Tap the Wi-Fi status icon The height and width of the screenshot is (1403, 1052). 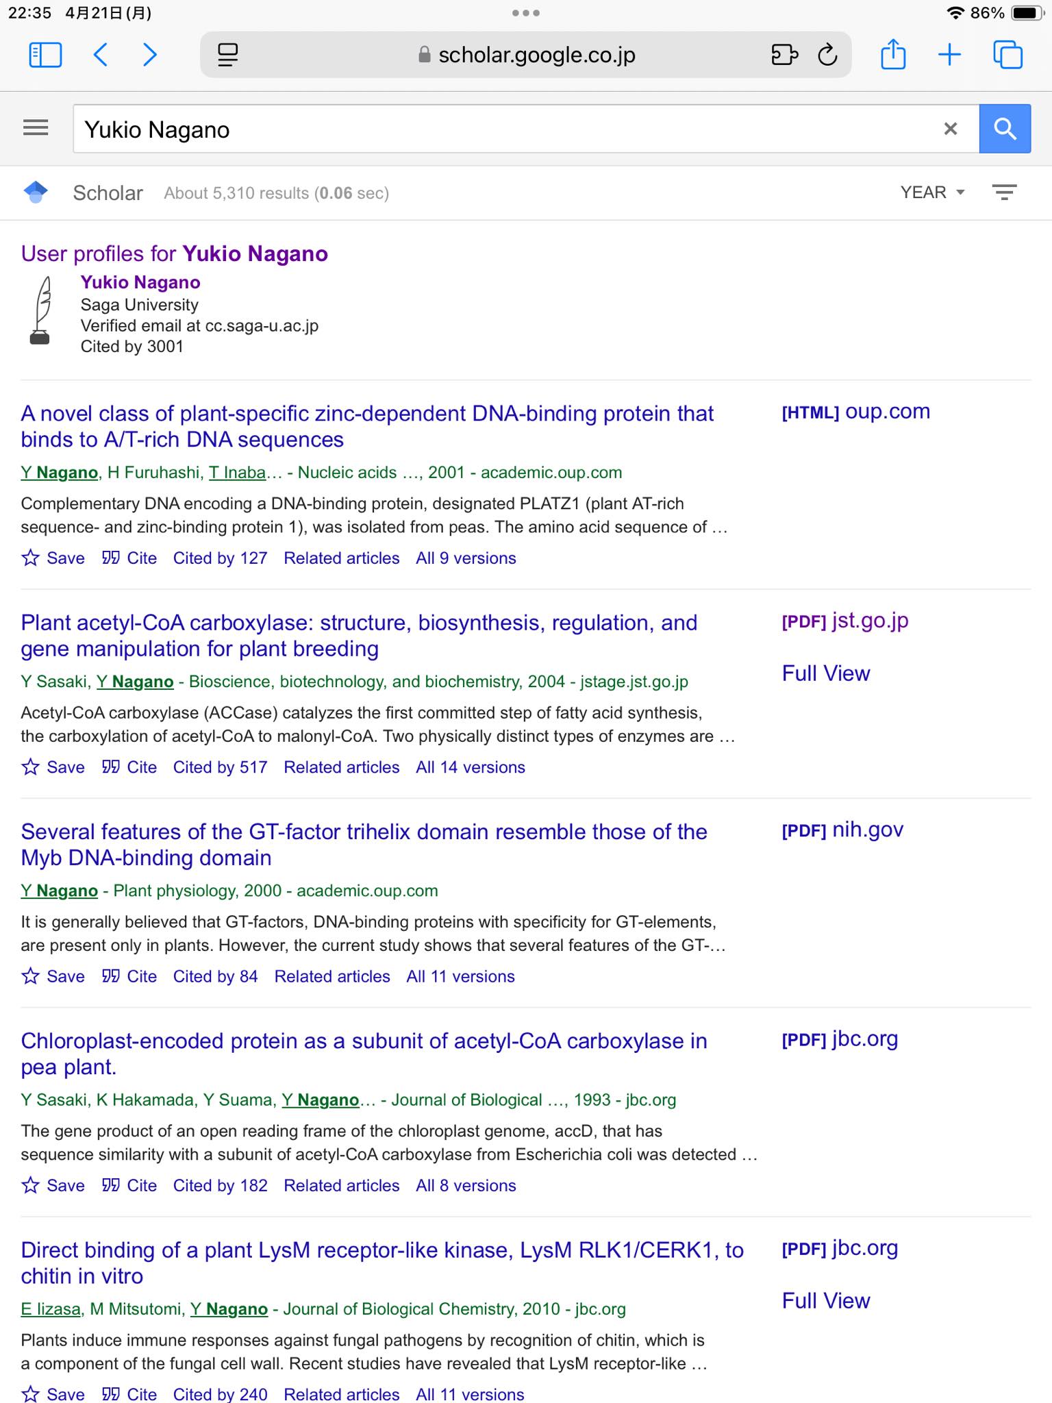[955, 13]
